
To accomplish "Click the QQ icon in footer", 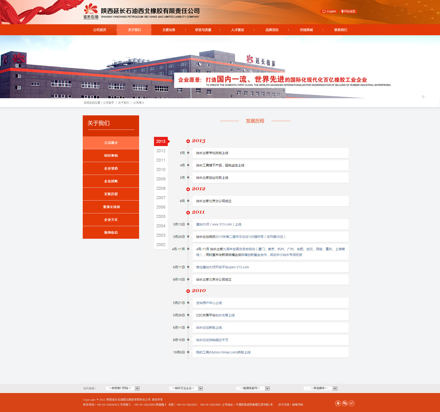I will point(338,403).
